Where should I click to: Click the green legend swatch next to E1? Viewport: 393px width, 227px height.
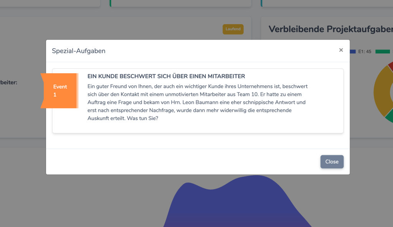coord(383,52)
